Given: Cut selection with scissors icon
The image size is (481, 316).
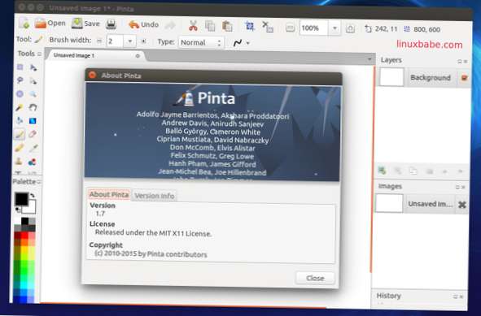Looking at the screenshot, I should 193,26.
